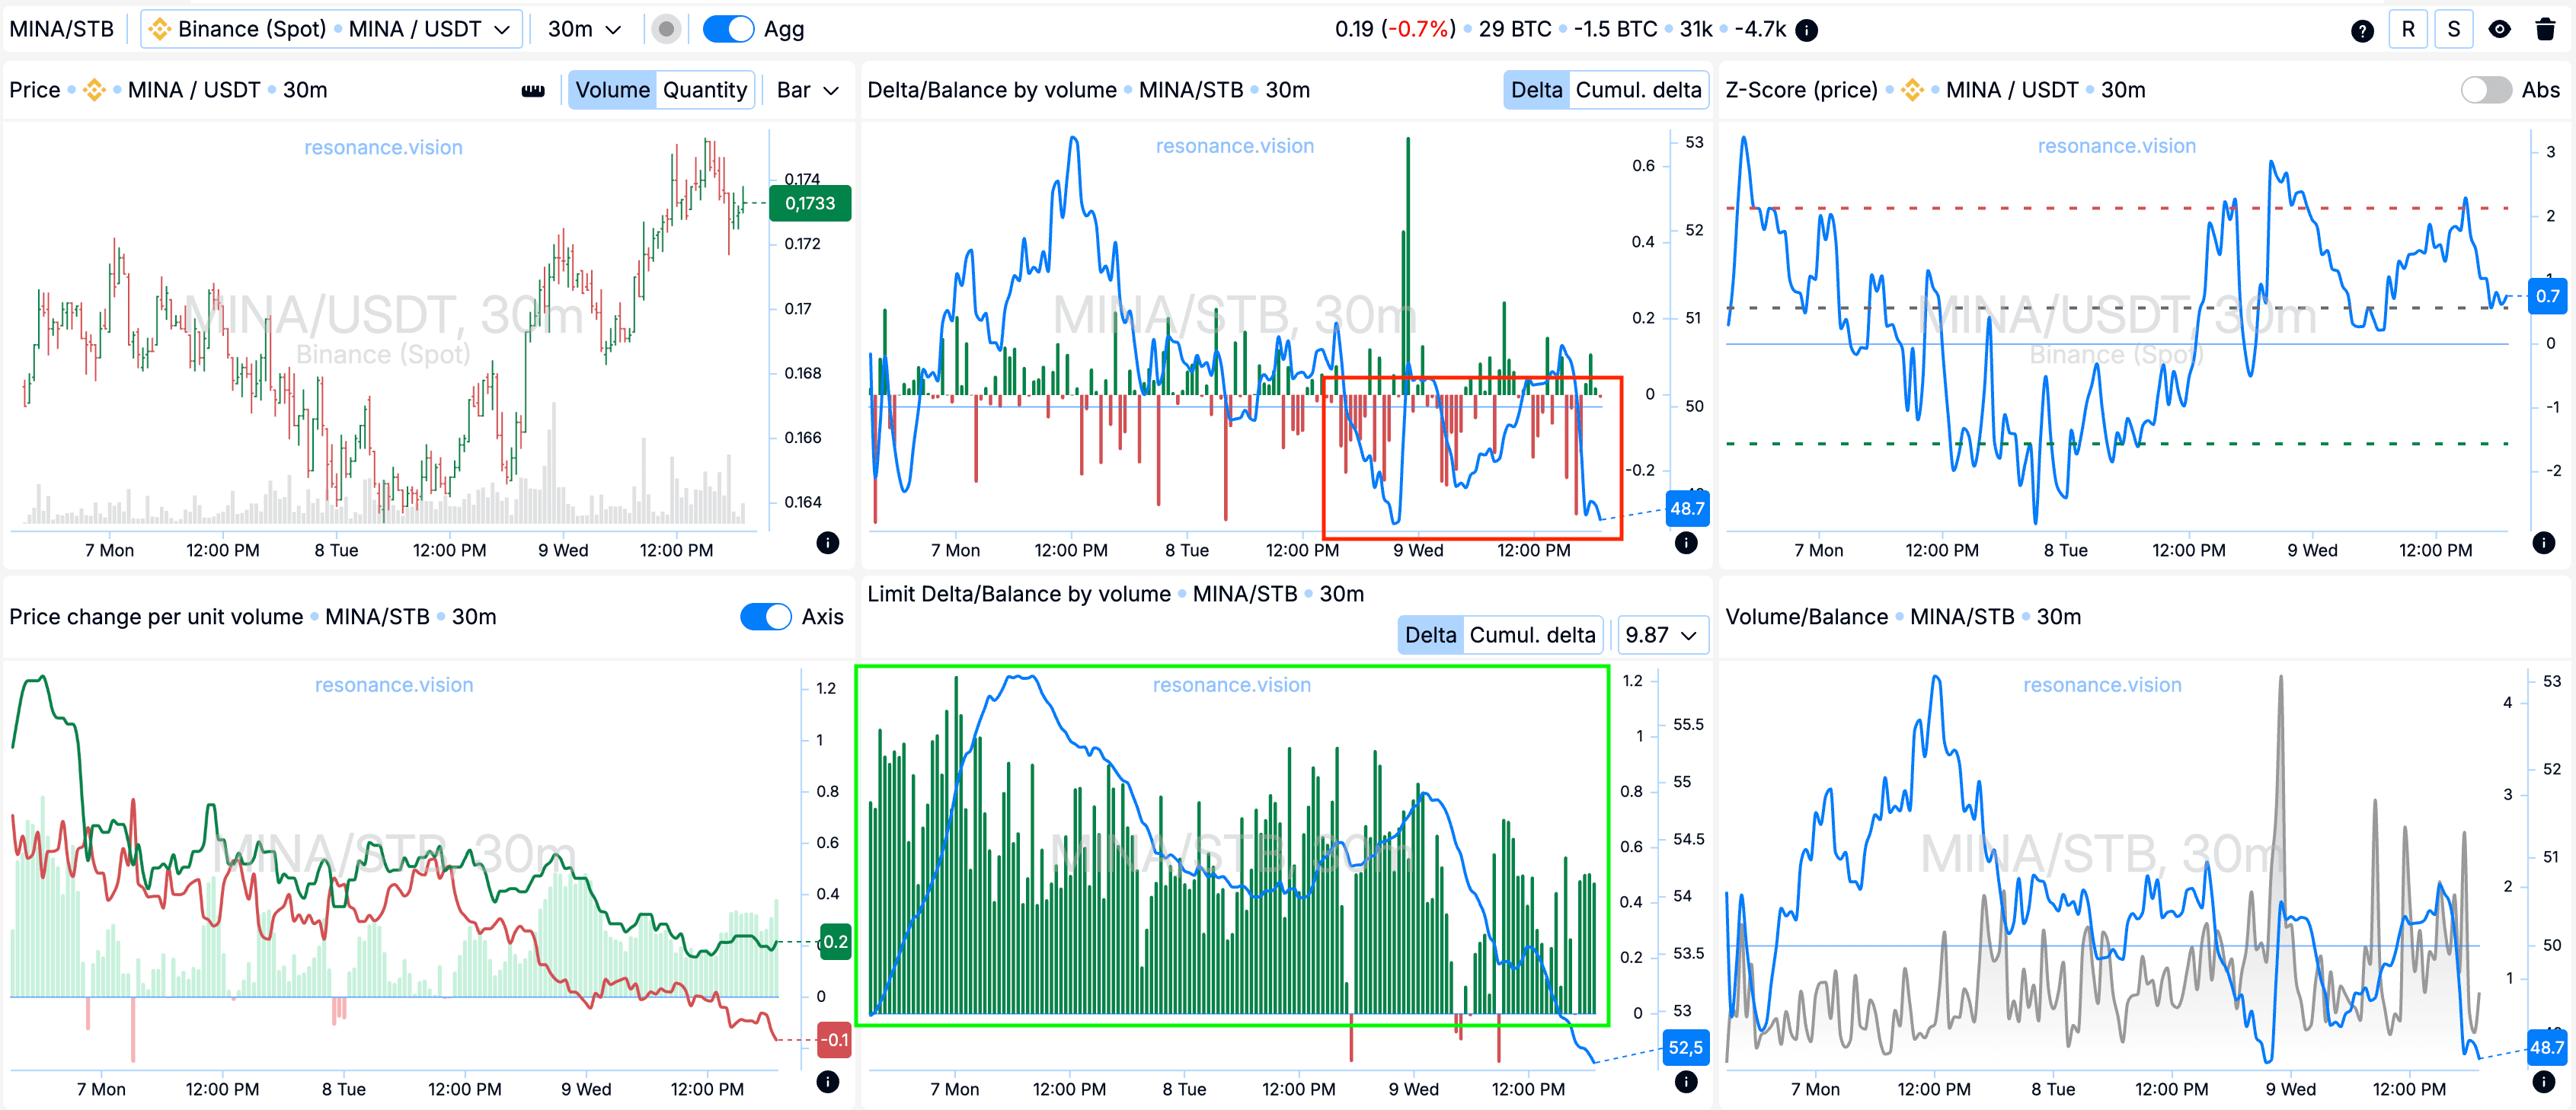Click the Volume/Balance panel title
This screenshot has height=1110, width=2576.
(x=1806, y=617)
